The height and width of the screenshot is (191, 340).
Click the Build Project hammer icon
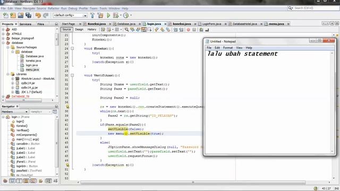click(92, 15)
